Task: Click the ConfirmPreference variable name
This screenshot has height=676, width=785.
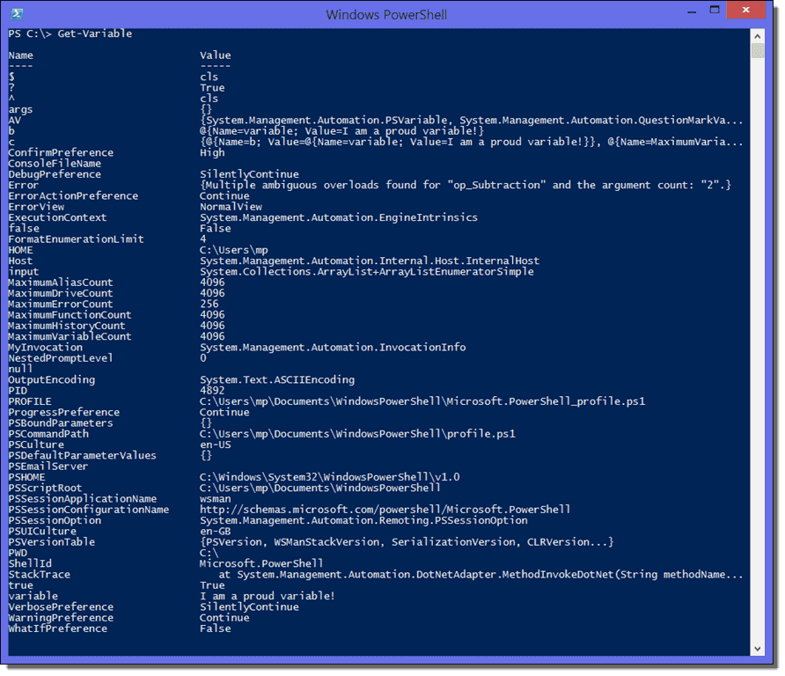Action: (x=61, y=153)
